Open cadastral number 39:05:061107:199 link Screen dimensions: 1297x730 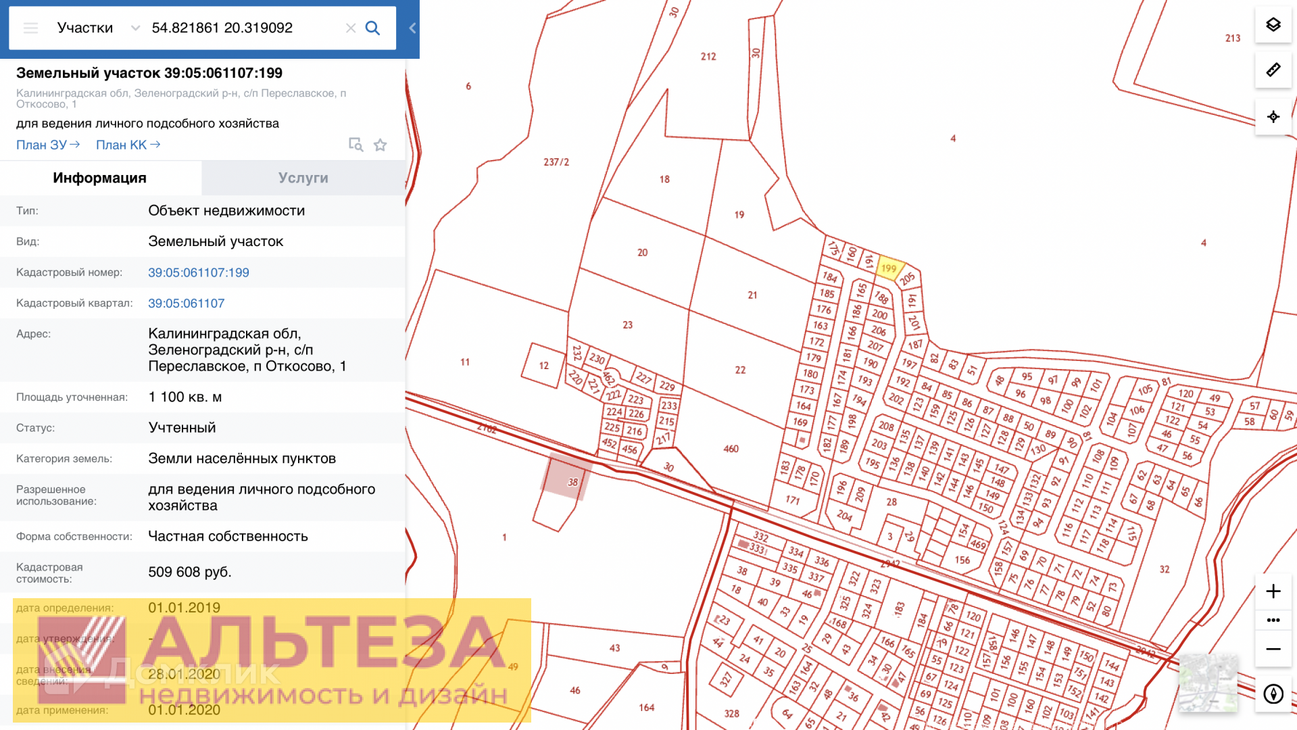(x=199, y=272)
